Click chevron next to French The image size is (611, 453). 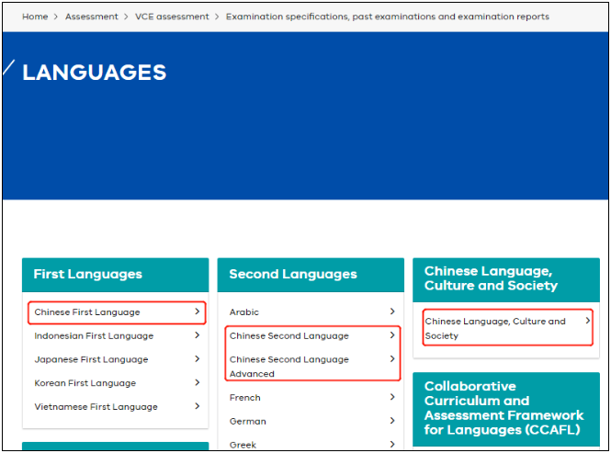tap(392, 397)
